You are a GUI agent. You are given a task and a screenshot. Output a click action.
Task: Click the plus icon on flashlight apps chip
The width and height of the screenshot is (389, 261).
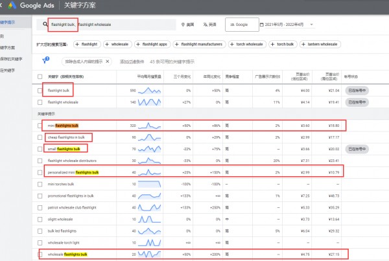(x=138, y=44)
